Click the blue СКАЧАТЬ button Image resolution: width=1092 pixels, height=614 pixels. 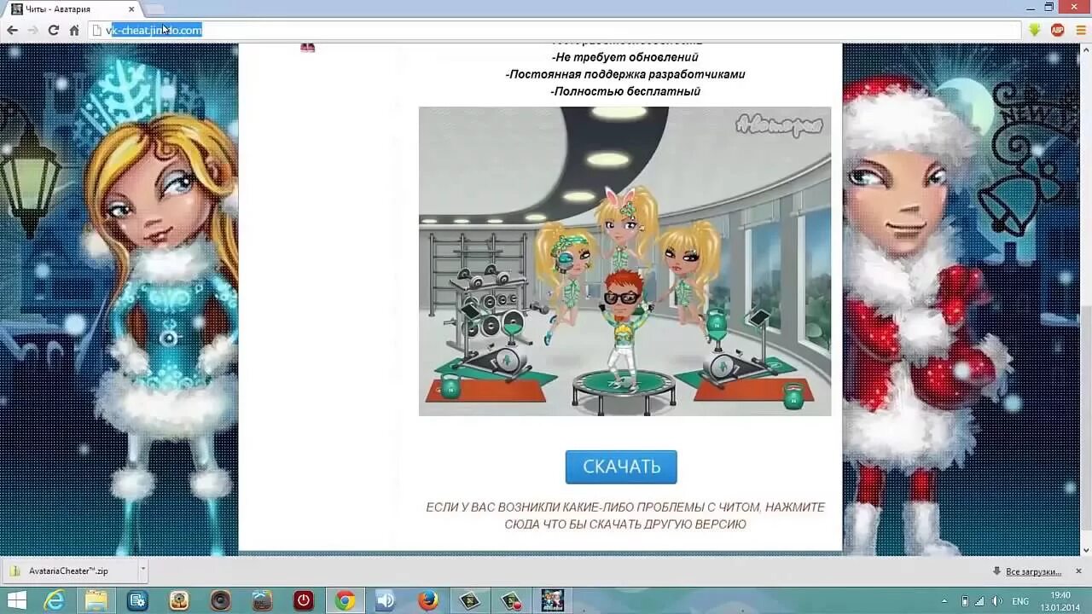tap(621, 466)
